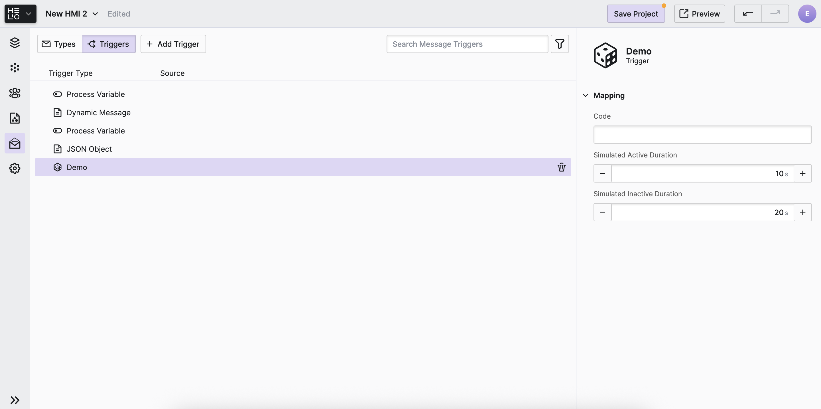Open the layers icon in the sidebar
Viewport: 821px width, 409px height.
pyautogui.click(x=15, y=43)
